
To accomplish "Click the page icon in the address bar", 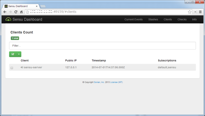I will pos(27,12).
